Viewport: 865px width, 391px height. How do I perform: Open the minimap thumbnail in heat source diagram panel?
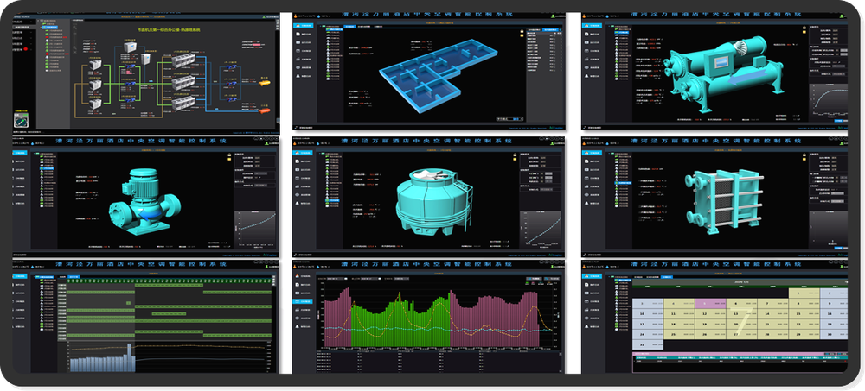click(21, 121)
